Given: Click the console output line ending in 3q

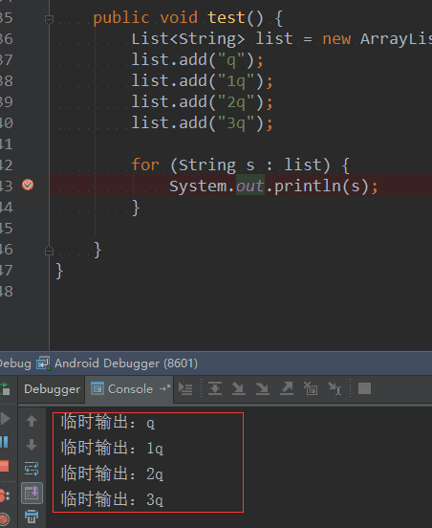Looking at the screenshot, I should [112, 499].
